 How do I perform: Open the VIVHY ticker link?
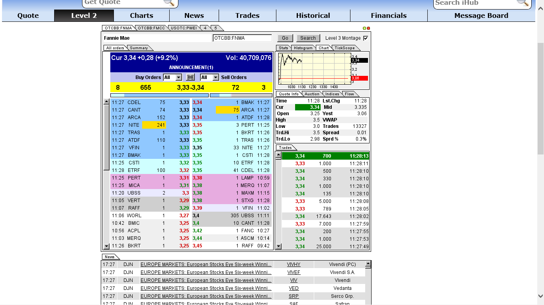pos(294,264)
